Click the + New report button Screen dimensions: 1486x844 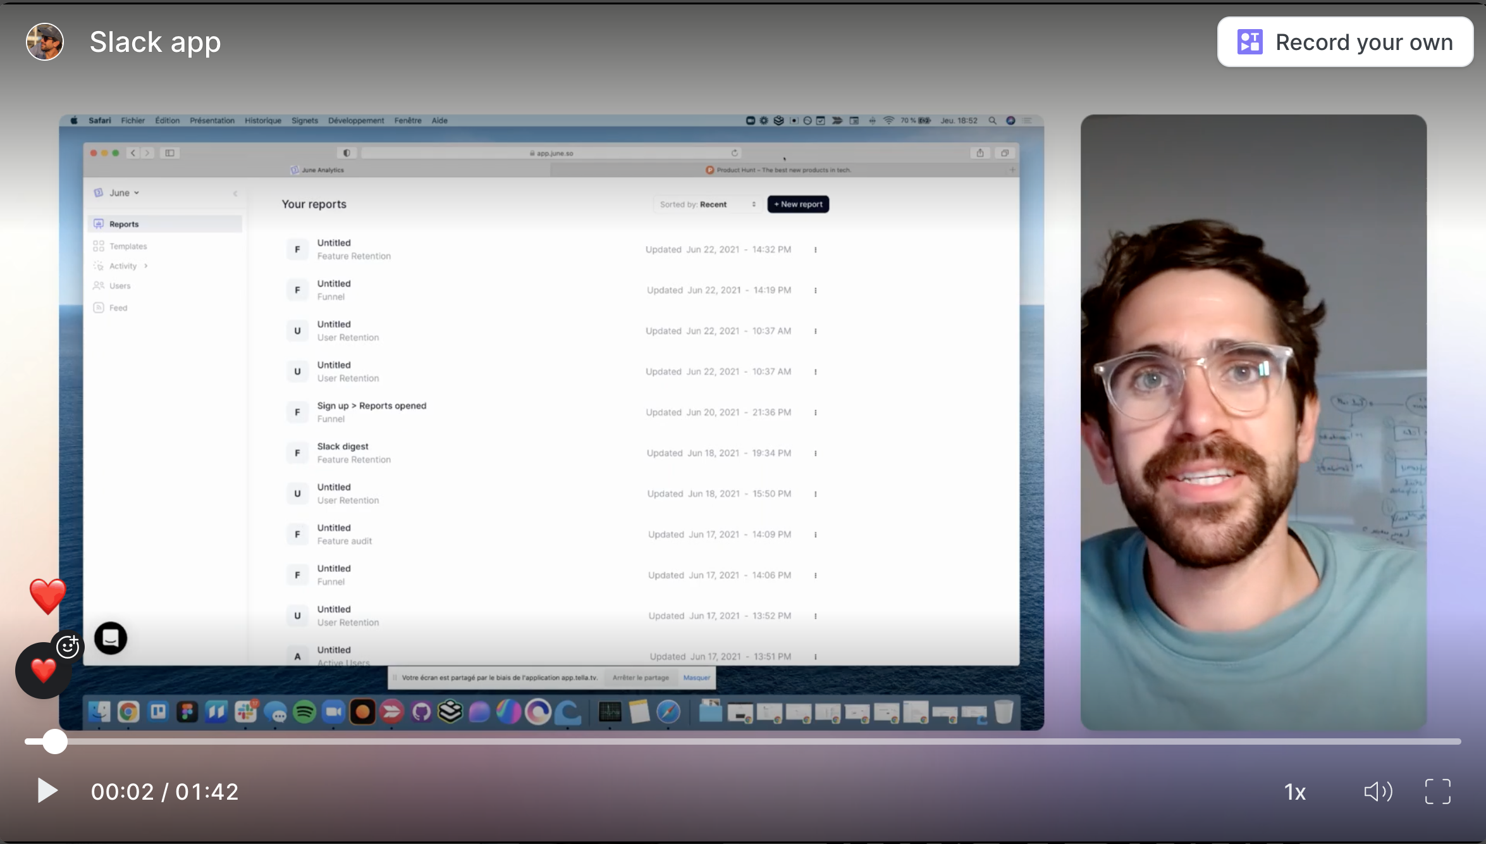798,204
